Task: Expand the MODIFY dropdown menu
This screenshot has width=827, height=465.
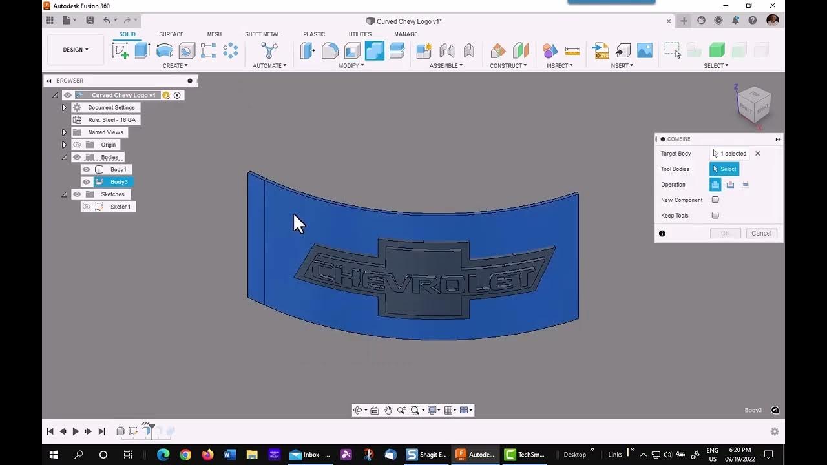Action: [x=351, y=65]
